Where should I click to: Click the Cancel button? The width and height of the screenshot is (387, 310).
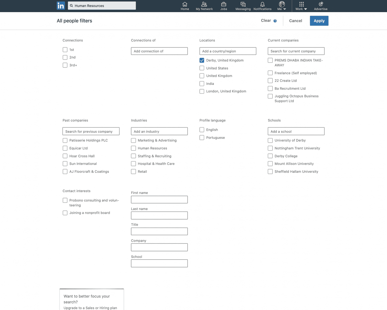point(295,21)
